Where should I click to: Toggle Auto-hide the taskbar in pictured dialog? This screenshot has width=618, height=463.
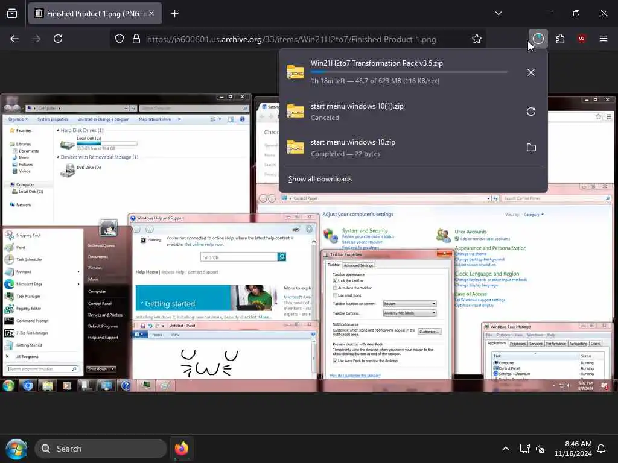point(336,288)
